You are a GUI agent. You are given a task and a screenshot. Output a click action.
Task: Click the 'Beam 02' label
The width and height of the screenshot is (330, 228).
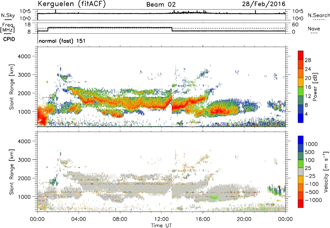[161, 5]
